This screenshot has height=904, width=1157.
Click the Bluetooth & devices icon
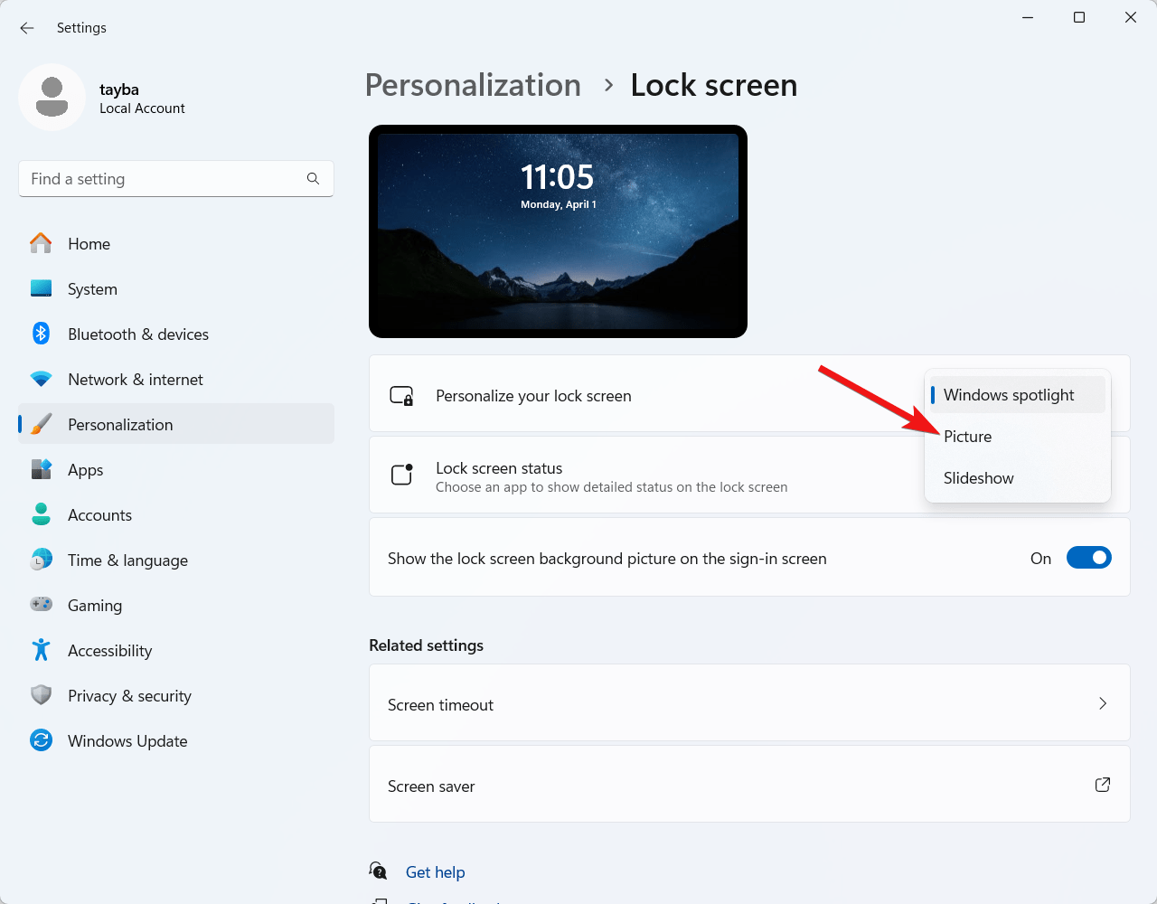pos(41,334)
